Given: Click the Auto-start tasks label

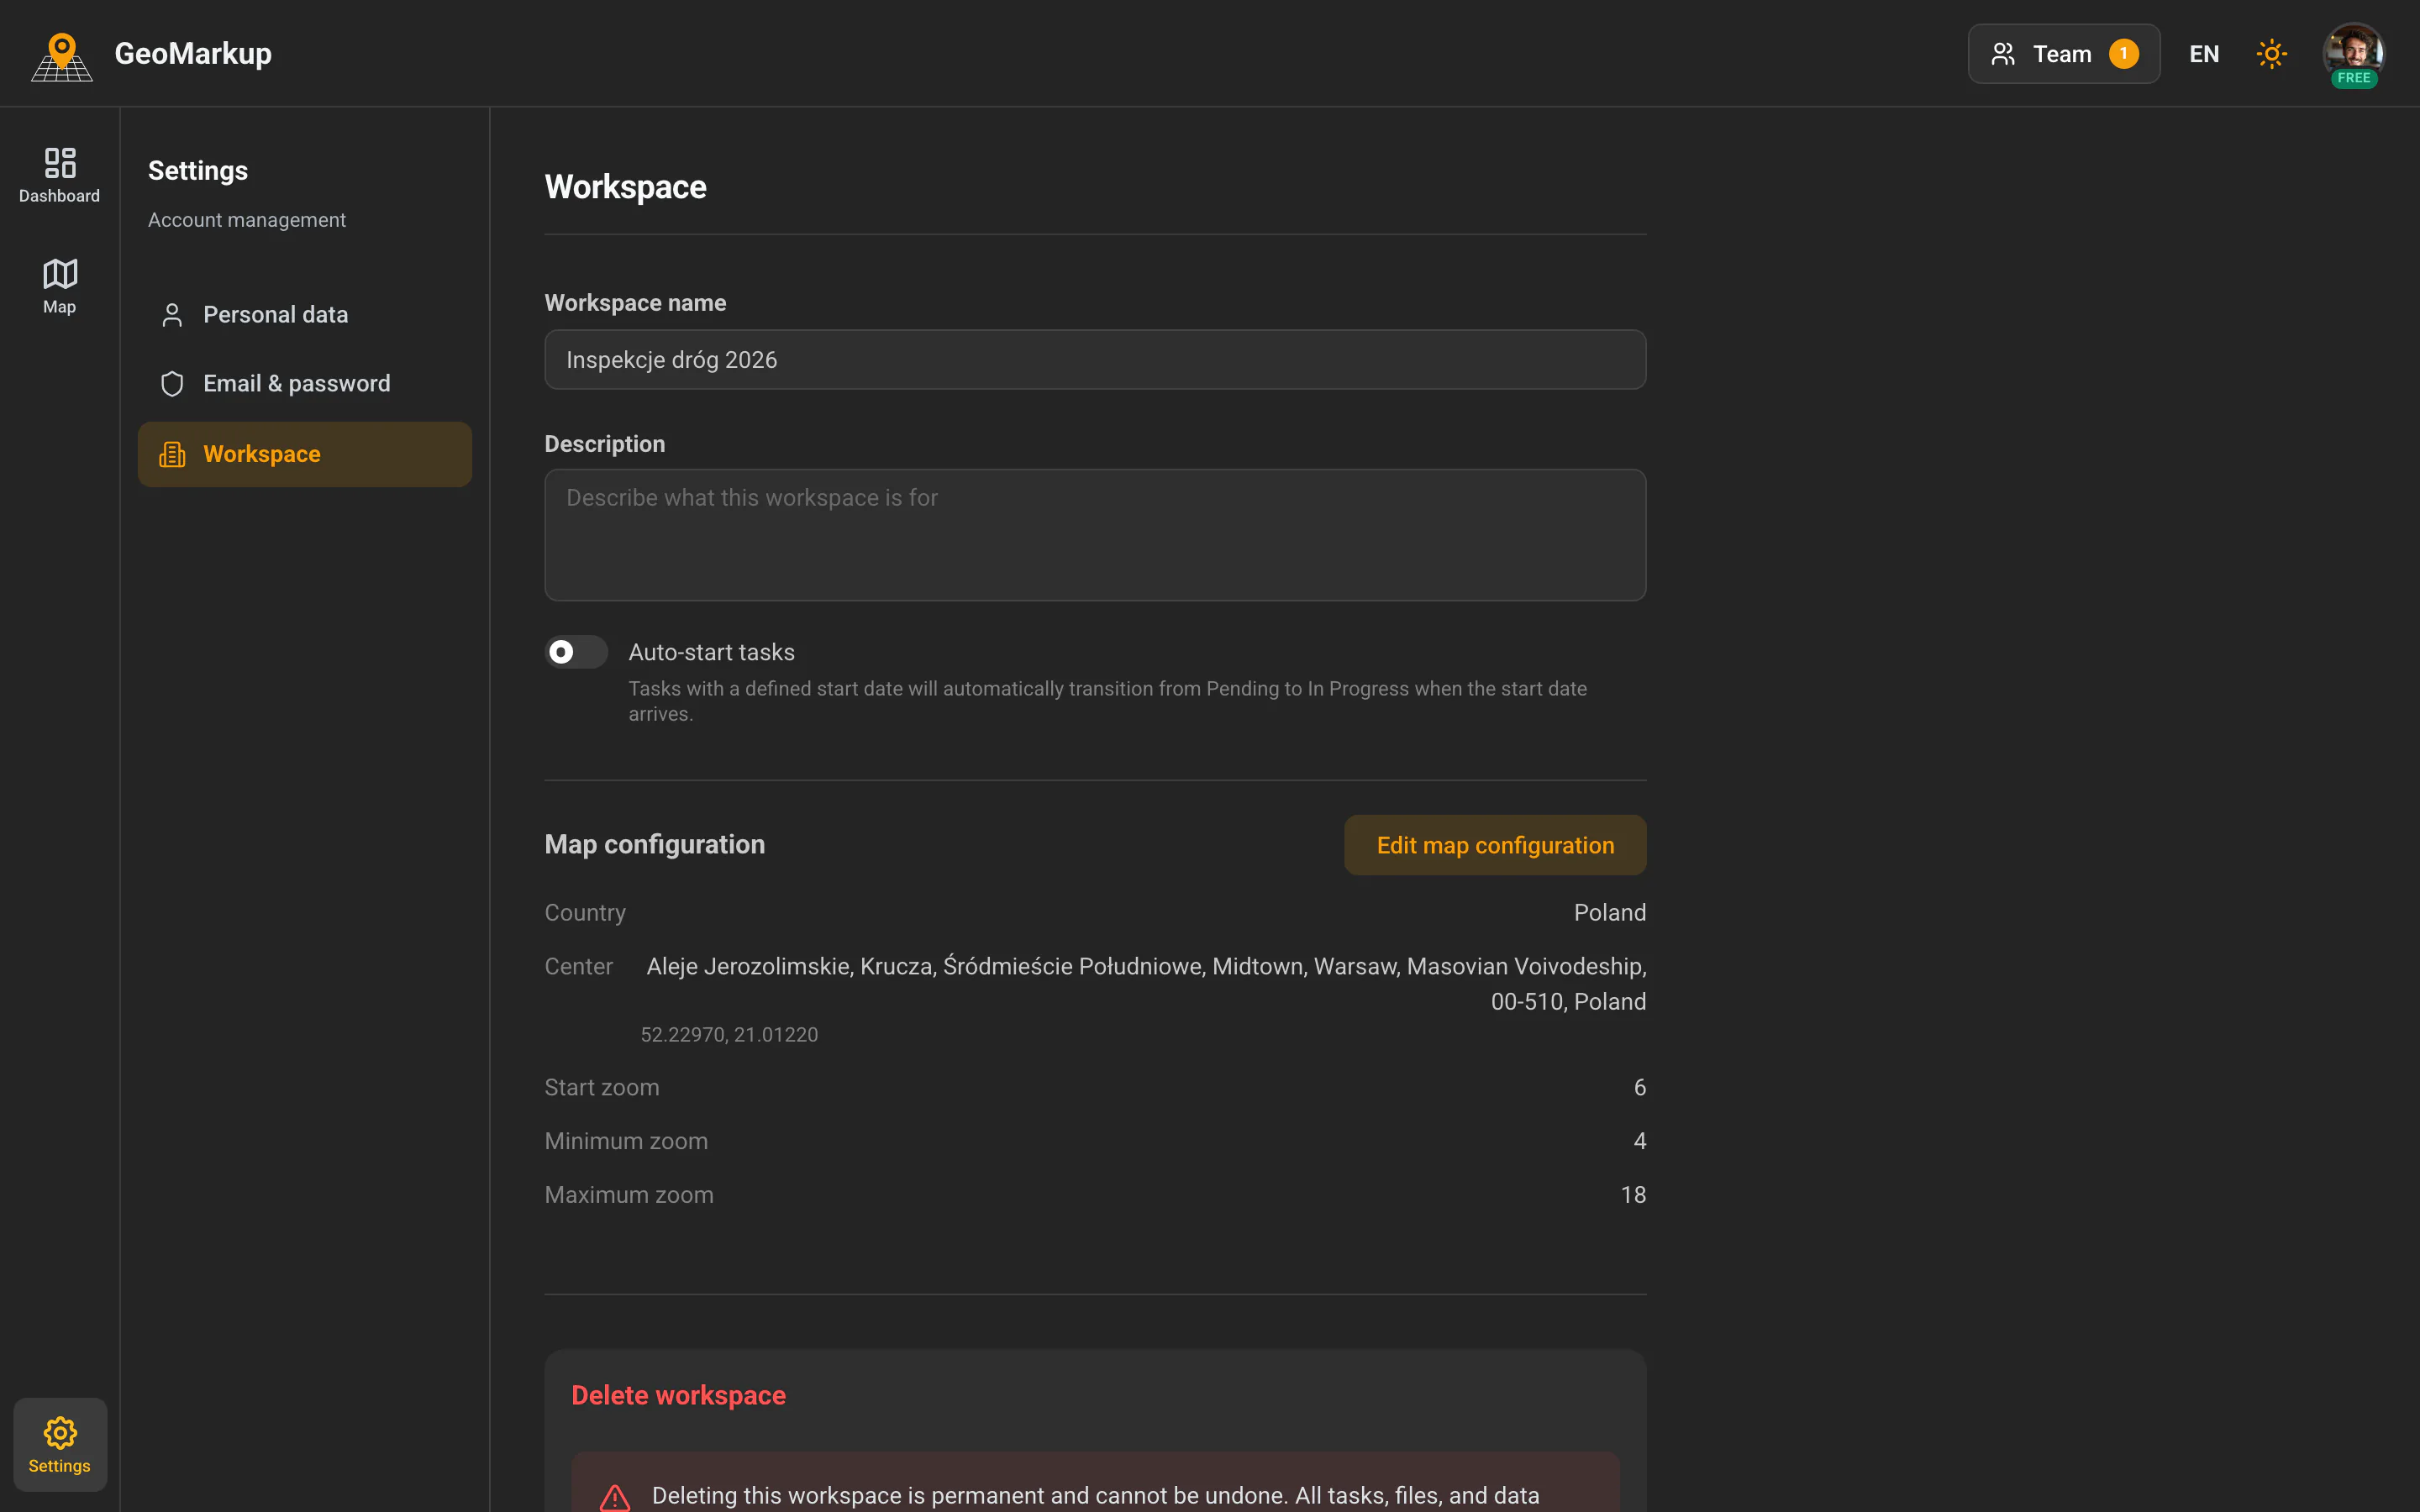Looking at the screenshot, I should pos(712,652).
